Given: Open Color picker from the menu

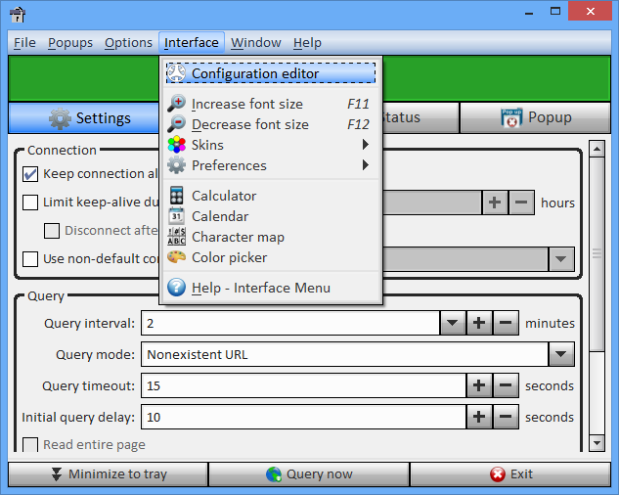Looking at the screenshot, I should click(271, 257).
